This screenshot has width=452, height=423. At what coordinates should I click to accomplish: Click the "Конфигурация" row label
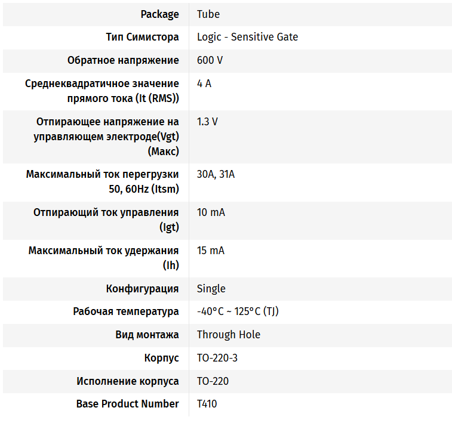pyautogui.click(x=142, y=289)
